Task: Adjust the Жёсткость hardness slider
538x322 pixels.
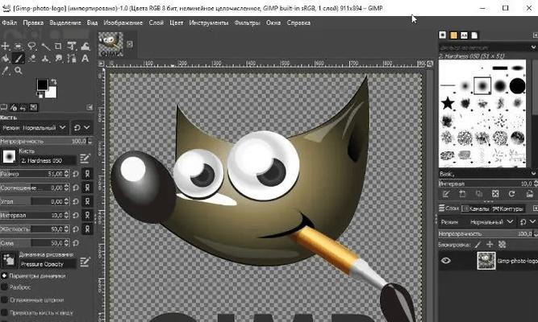Action: tap(35, 229)
